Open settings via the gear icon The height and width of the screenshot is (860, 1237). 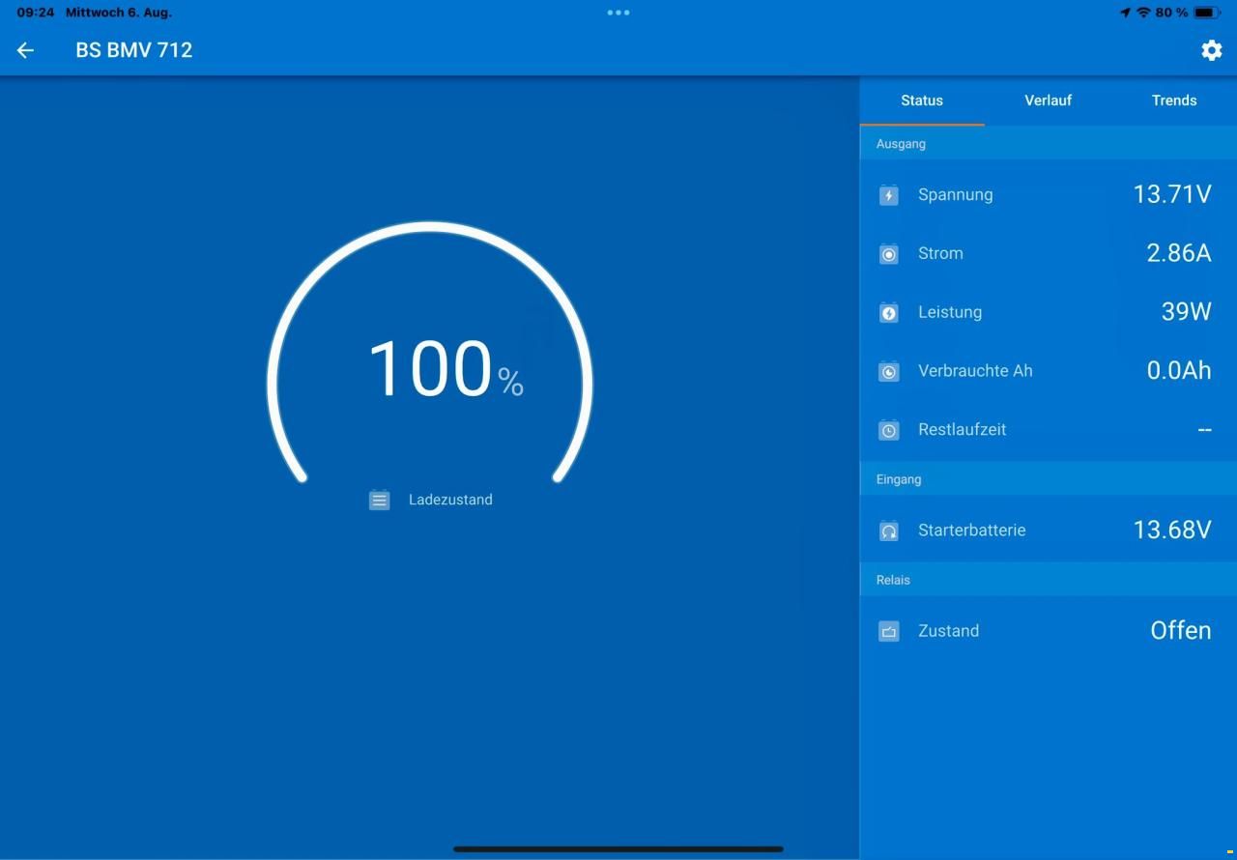(x=1211, y=50)
